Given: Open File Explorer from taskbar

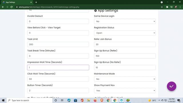Looking at the screenshot, I should pyautogui.click(x=89, y=100).
